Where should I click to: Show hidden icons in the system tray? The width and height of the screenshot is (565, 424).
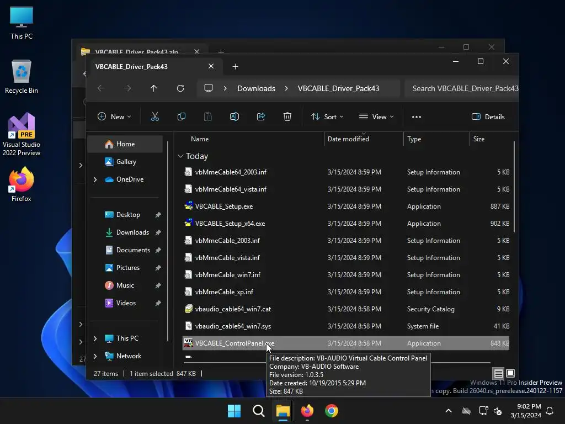(449, 411)
